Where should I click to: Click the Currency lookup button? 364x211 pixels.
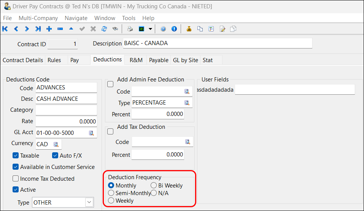click(56, 144)
